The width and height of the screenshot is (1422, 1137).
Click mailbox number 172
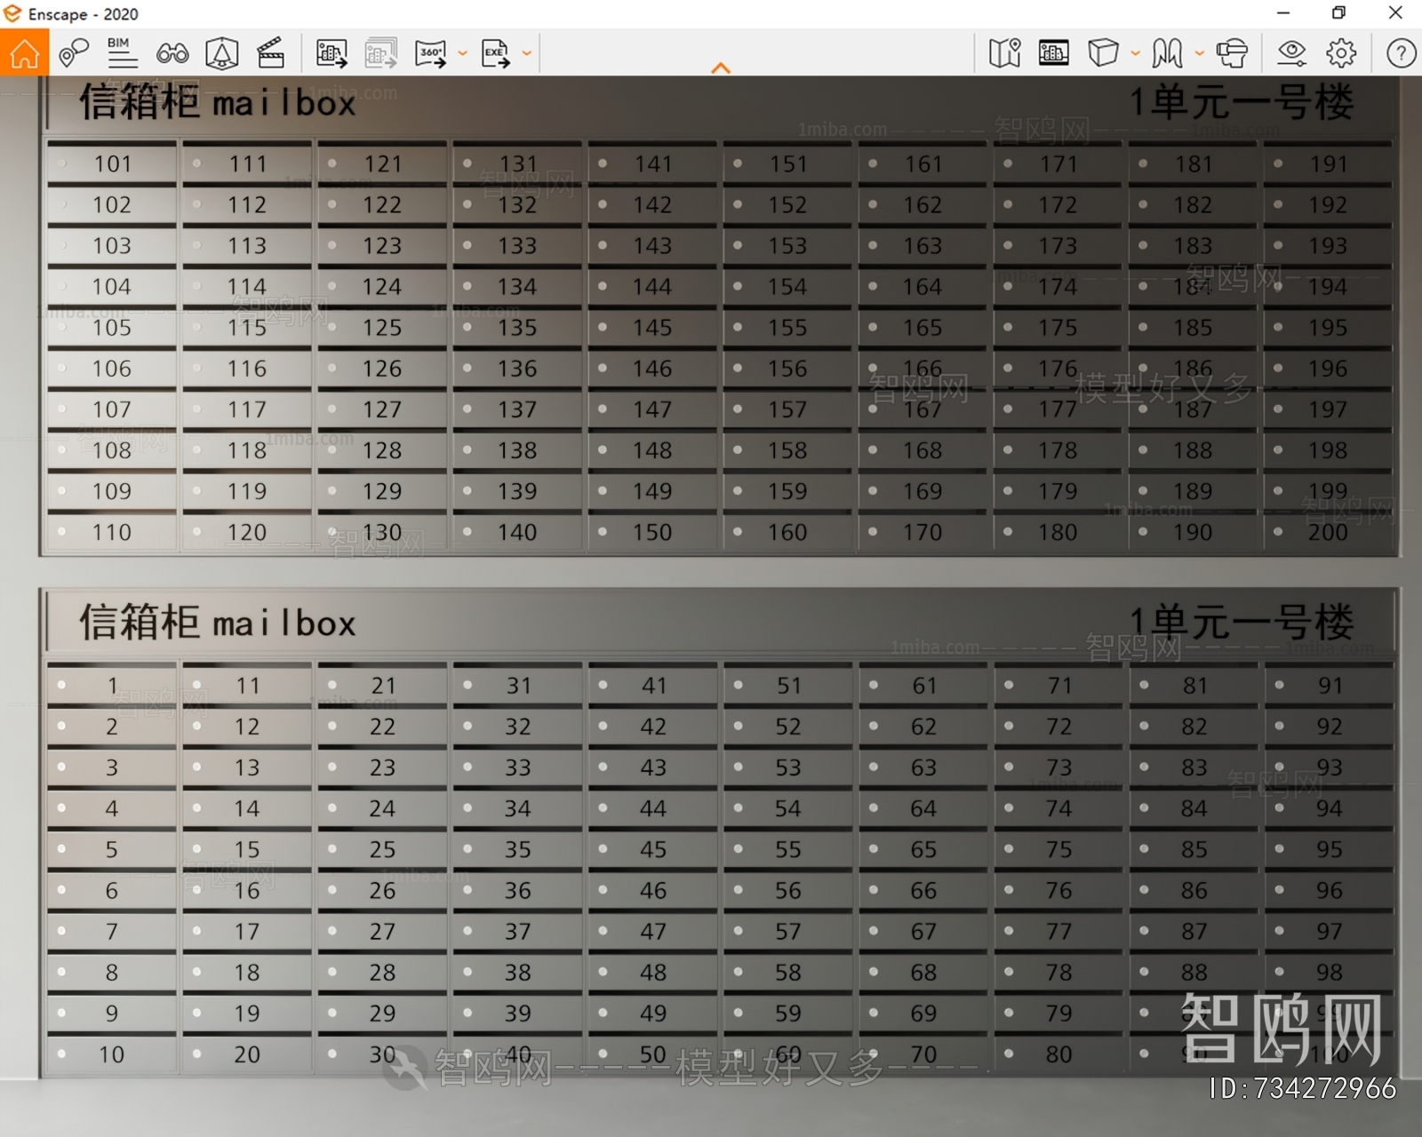point(1058,205)
